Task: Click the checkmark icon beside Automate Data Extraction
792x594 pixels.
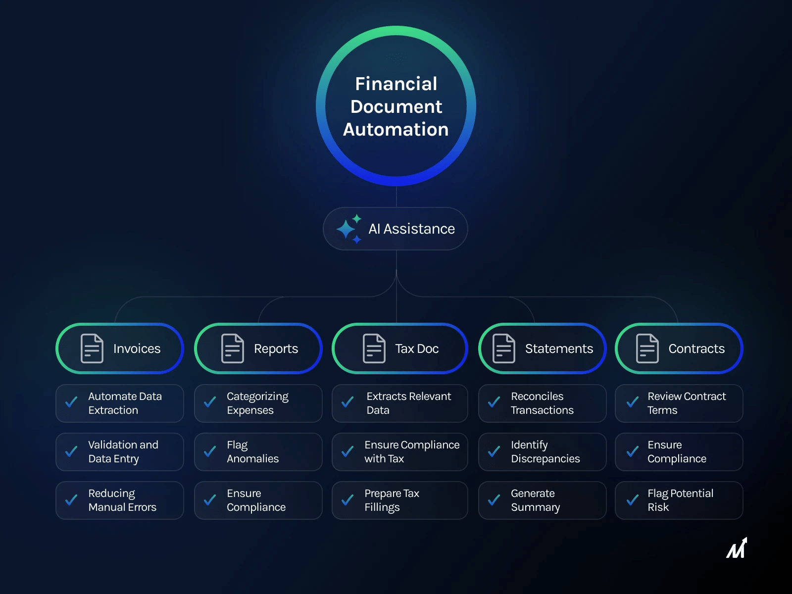Action: [70, 403]
